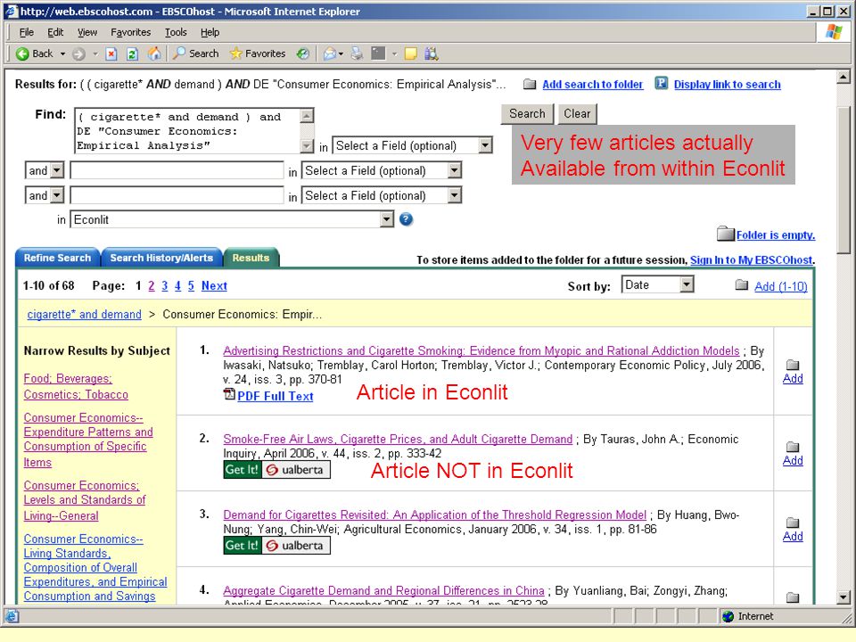Screen dimensions: 856x642
Task: Click the Get It! ualberta button for article 2
Action: (276, 470)
